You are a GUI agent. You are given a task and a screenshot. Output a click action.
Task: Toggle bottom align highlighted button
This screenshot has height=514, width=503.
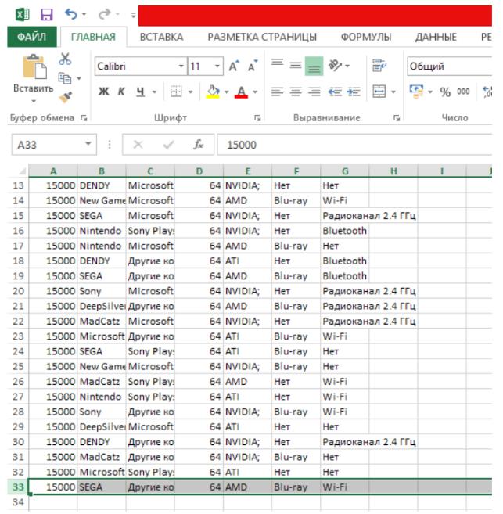coord(314,66)
